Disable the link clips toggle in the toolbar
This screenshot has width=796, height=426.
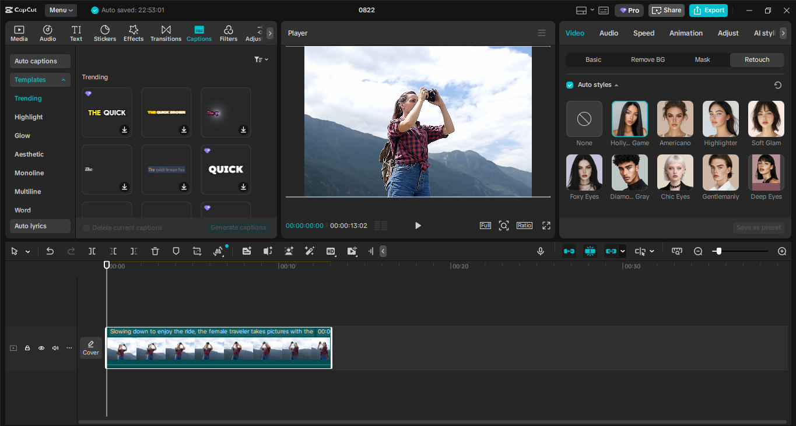611,251
